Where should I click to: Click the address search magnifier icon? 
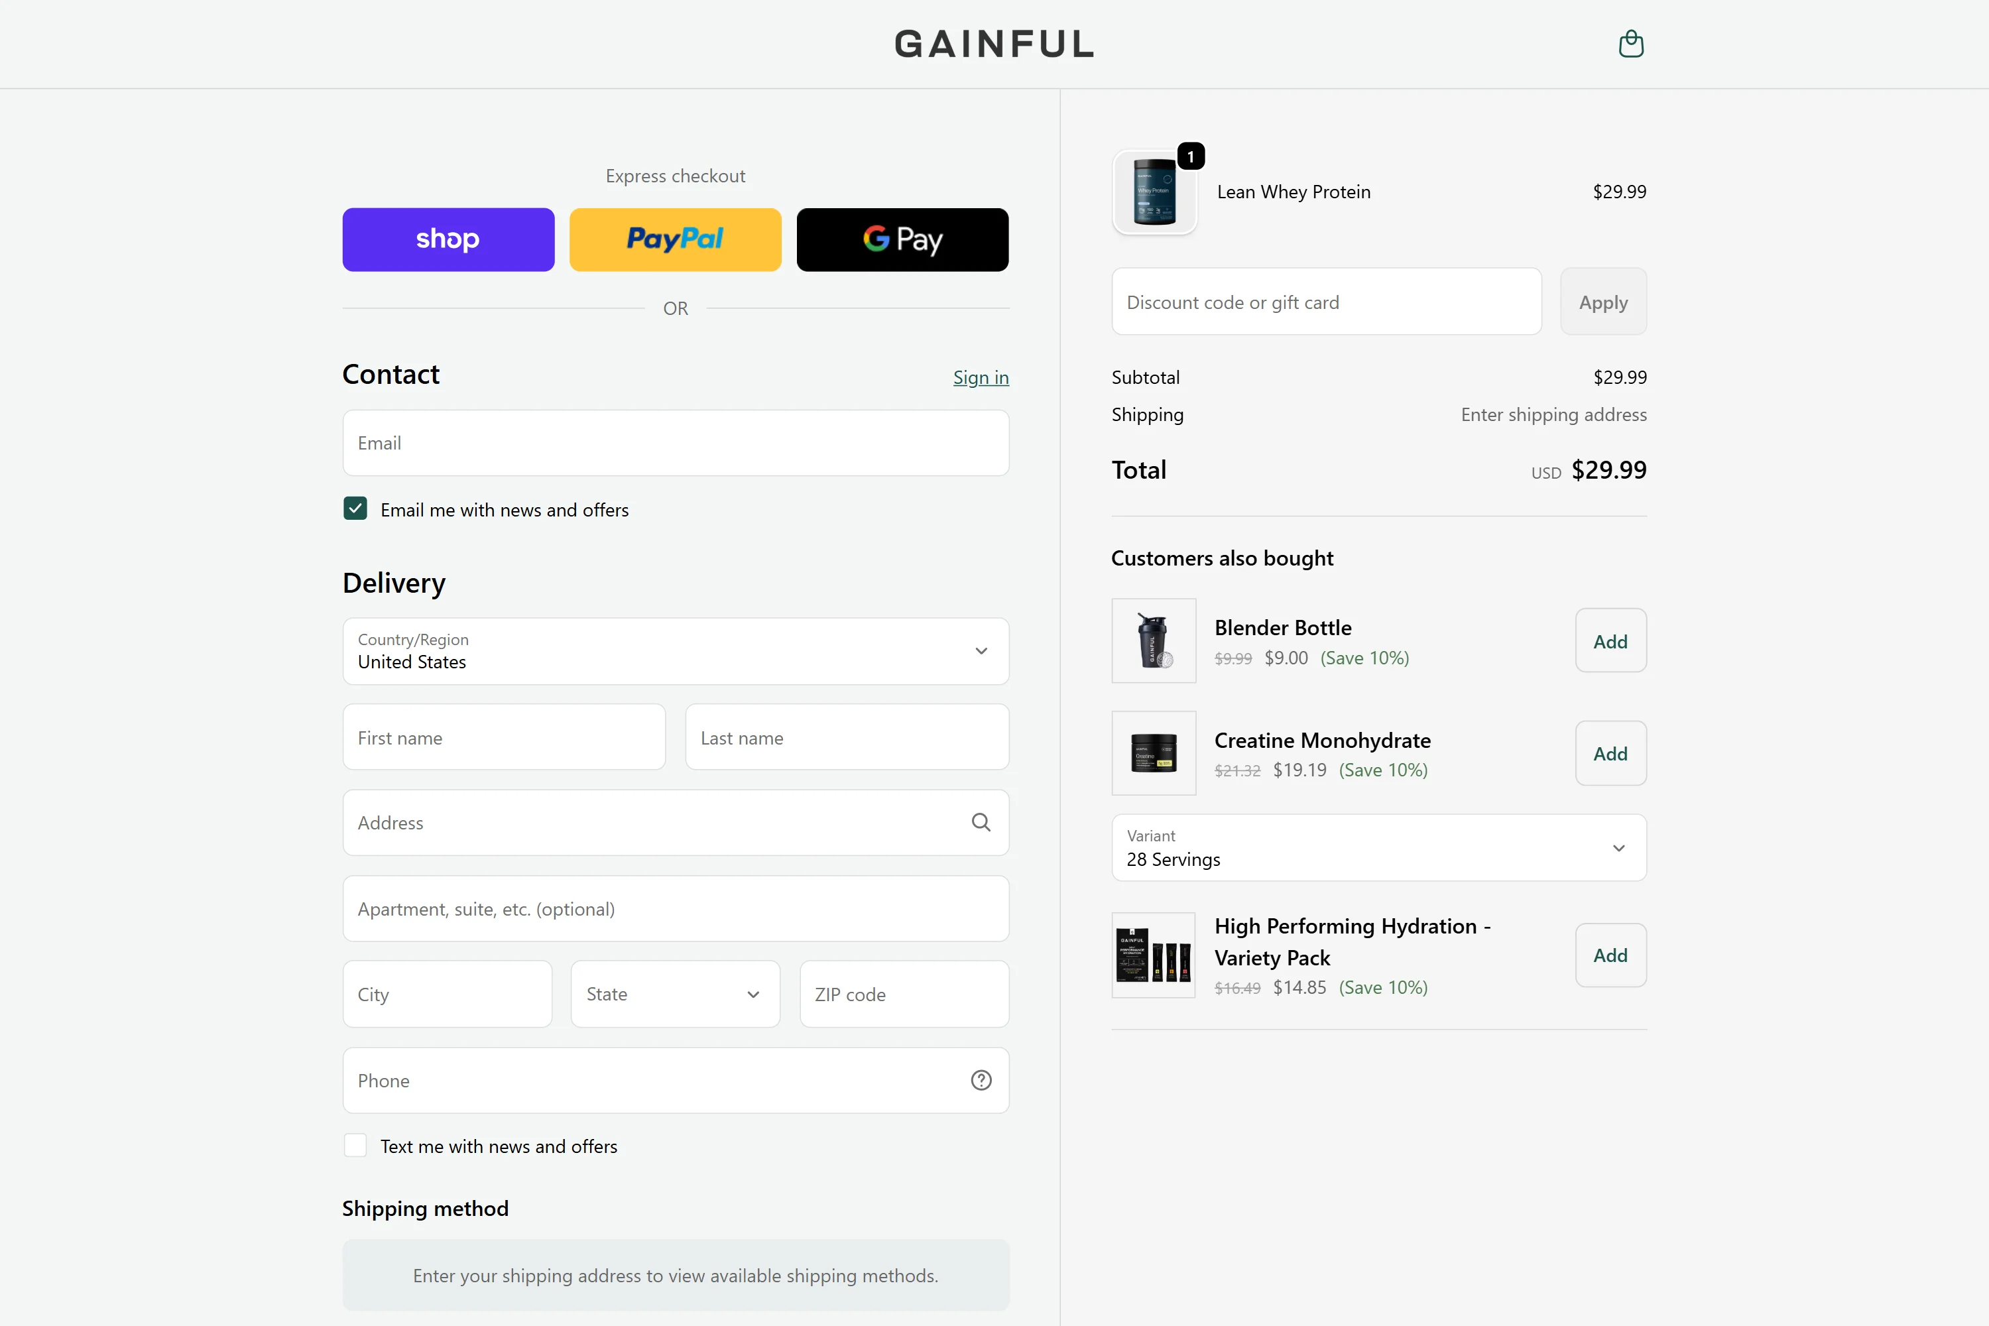click(980, 822)
